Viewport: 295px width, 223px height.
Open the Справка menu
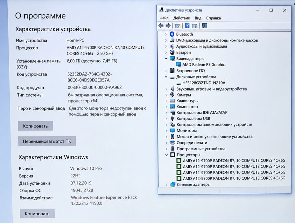(213, 18)
